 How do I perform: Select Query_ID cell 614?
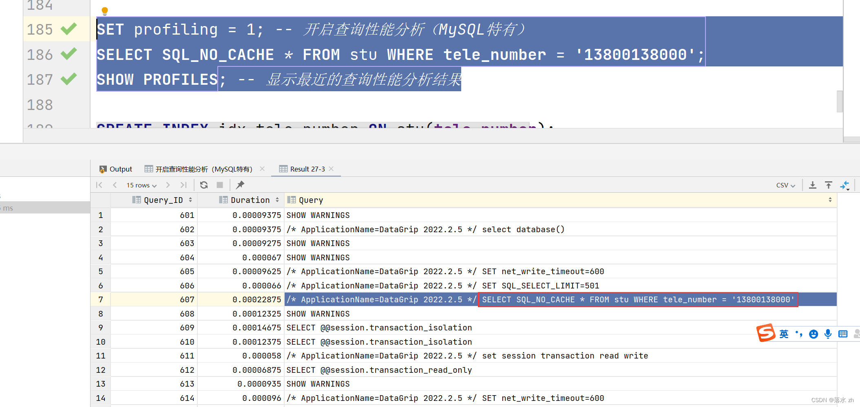click(x=154, y=398)
